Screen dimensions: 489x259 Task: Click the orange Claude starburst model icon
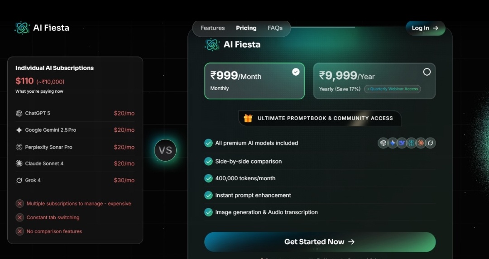[x=421, y=143]
